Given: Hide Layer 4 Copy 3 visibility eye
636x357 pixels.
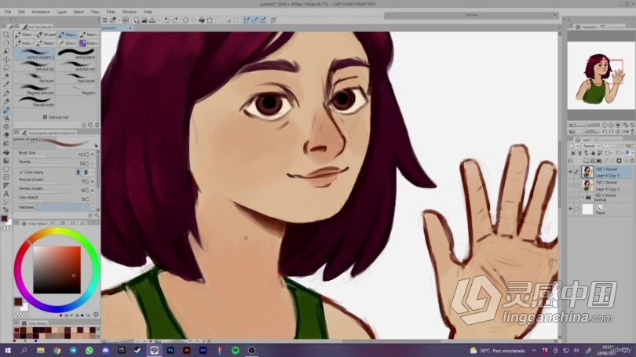Looking at the screenshot, I should coord(571,172).
